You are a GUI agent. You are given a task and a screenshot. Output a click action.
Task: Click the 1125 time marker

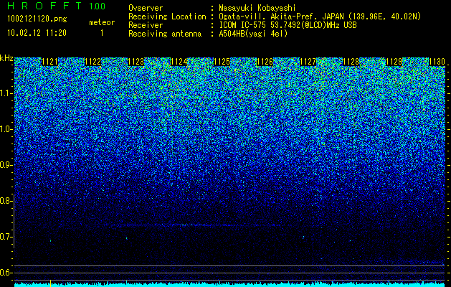click(222, 62)
